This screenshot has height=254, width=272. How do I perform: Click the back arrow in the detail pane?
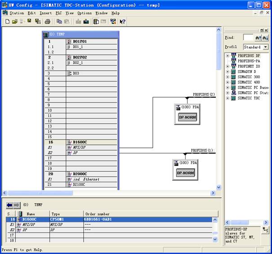click(x=9, y=205)
